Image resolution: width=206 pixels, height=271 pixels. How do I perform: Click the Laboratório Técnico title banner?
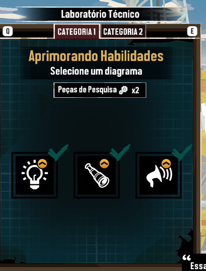pos(100,14)
